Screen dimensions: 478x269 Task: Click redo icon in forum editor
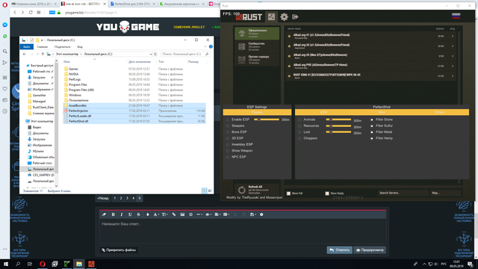pos(243,214)
